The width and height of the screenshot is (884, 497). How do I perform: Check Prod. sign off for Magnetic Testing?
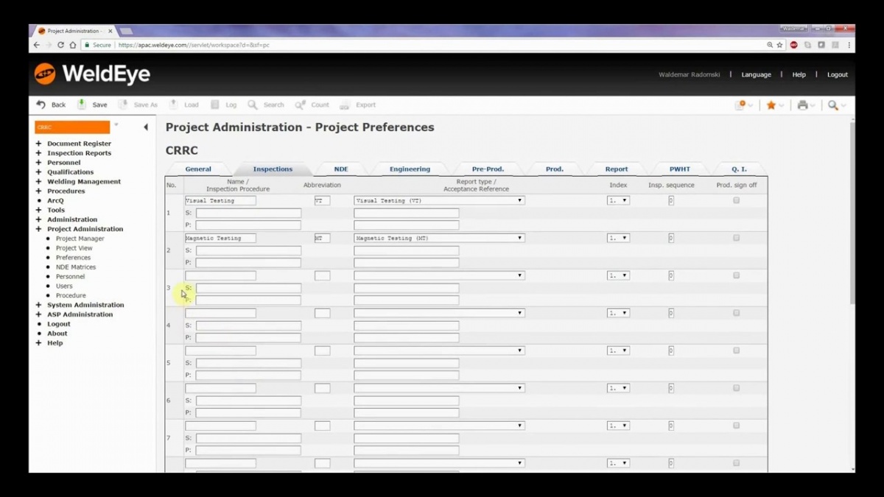tap(736, 238)
